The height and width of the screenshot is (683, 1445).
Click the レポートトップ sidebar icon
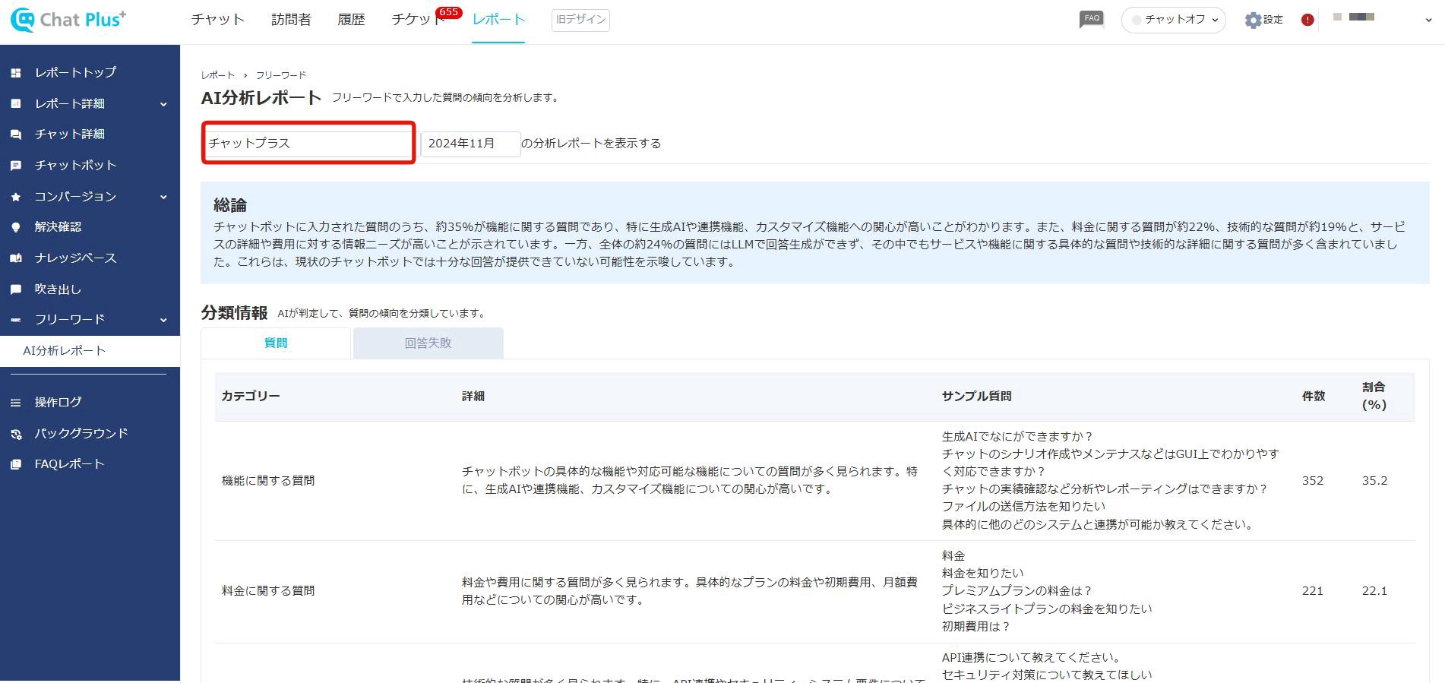point(15,73)
